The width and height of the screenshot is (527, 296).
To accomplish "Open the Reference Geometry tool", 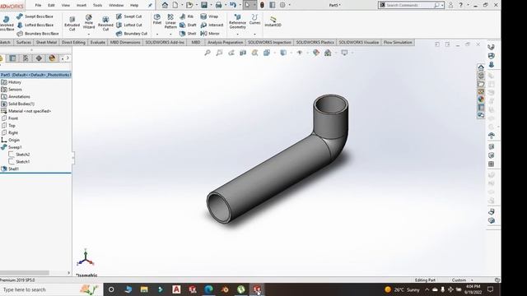I will pyautogui.click(x=238, y=21).
